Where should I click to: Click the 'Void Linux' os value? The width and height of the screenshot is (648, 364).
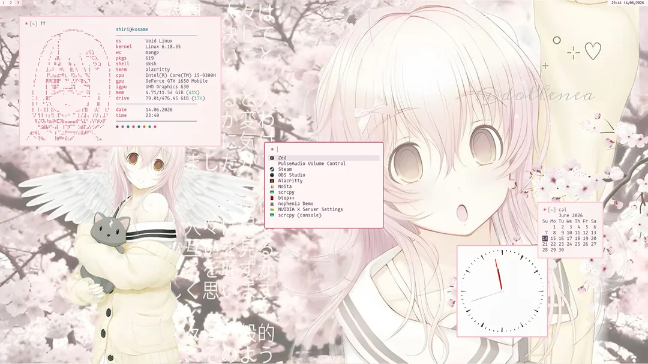158,41
